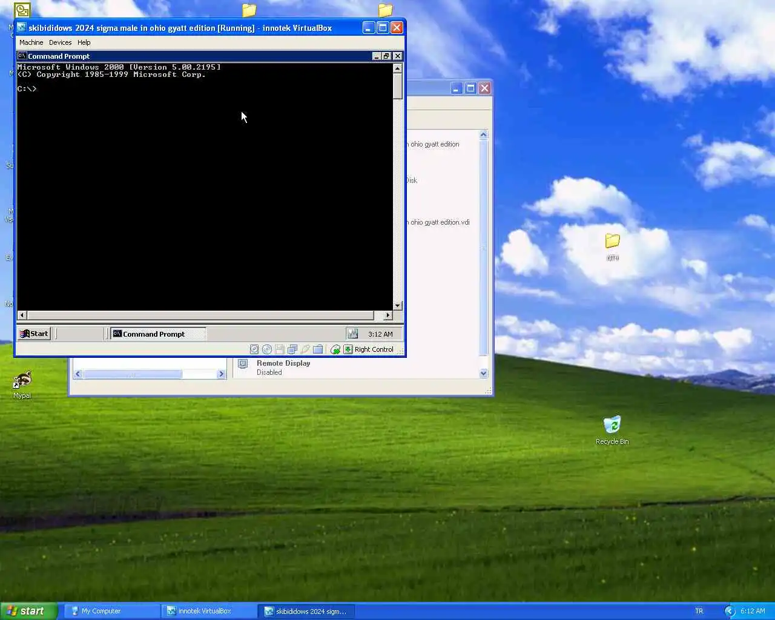Close the guest Command Prompt window
This screenshot has height=620, width=775.
click(x=397, y=56)
